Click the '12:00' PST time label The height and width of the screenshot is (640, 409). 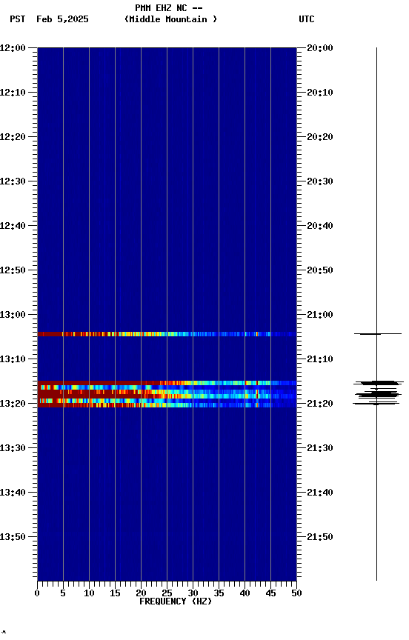point(13,48)
